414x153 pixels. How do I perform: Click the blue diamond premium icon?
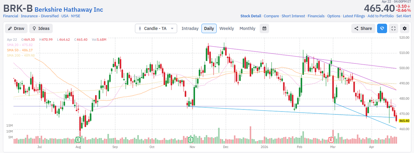(382, 28)
